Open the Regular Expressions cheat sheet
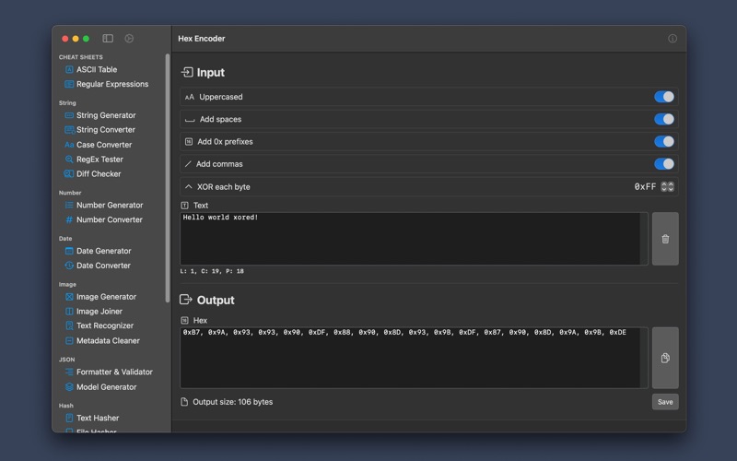The height and width of the screenshot is (461, 737). coord(111,84)
